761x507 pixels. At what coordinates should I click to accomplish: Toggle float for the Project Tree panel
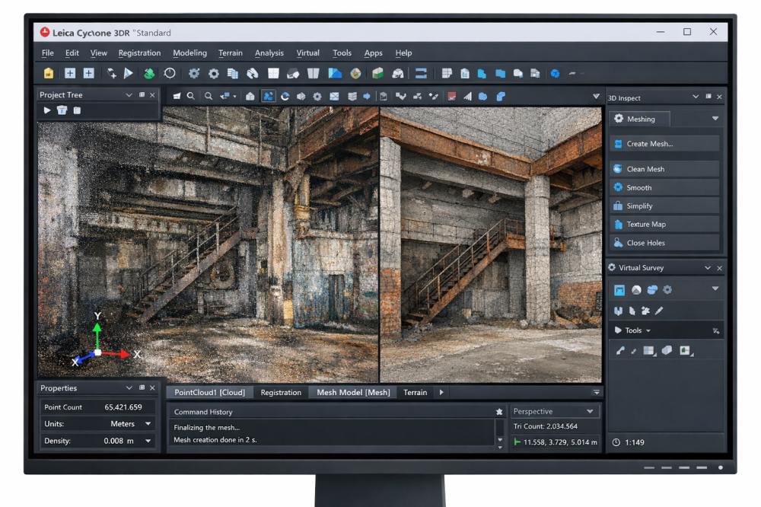142,95
